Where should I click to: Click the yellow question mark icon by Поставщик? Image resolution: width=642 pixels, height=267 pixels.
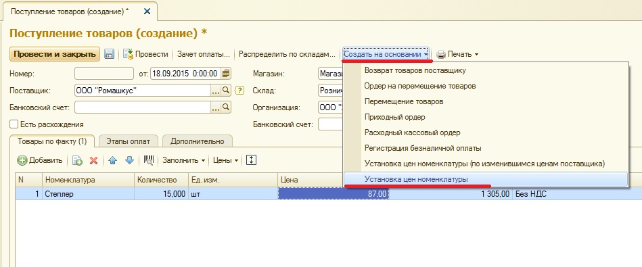(240, 91)
